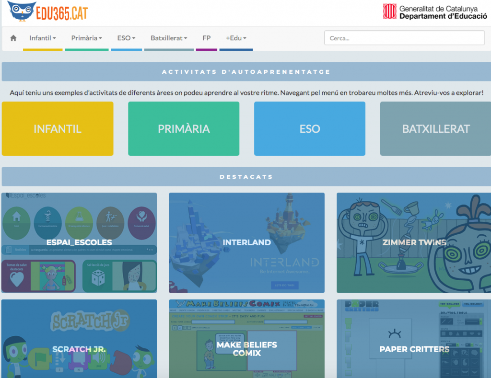Select the blue ESO tile
This screenshot has width=491, height=378.
[310, 129]
